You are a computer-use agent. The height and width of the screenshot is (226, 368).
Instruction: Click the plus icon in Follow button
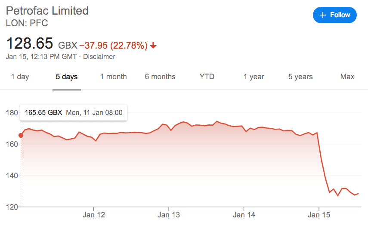[323, 15]
